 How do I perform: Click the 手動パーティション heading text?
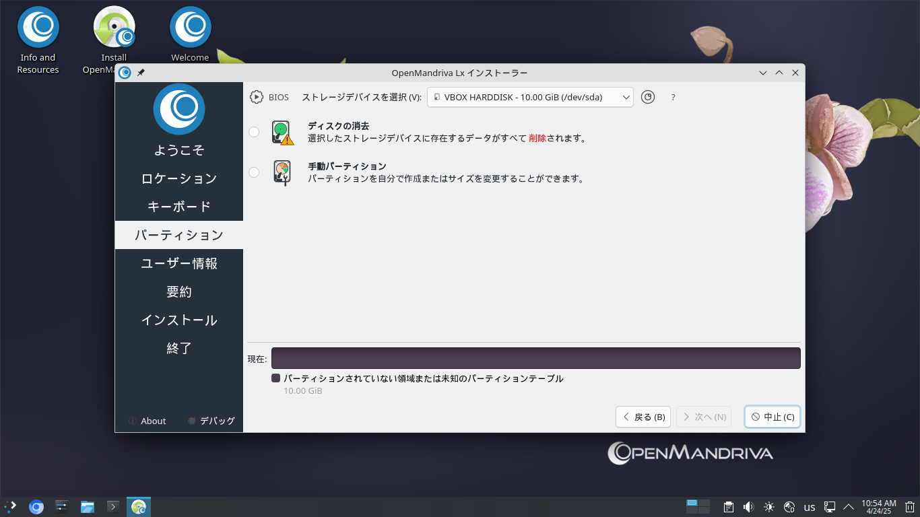pos(347,166)
